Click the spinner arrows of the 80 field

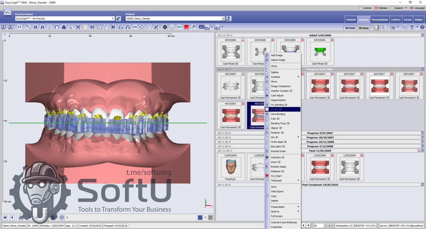click(325, 225)
